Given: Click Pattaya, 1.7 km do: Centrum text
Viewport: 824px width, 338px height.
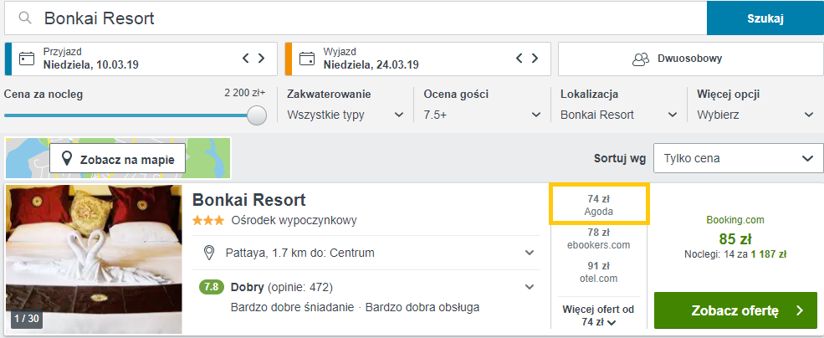Looking at the screenshot, I should coord(300,253).
